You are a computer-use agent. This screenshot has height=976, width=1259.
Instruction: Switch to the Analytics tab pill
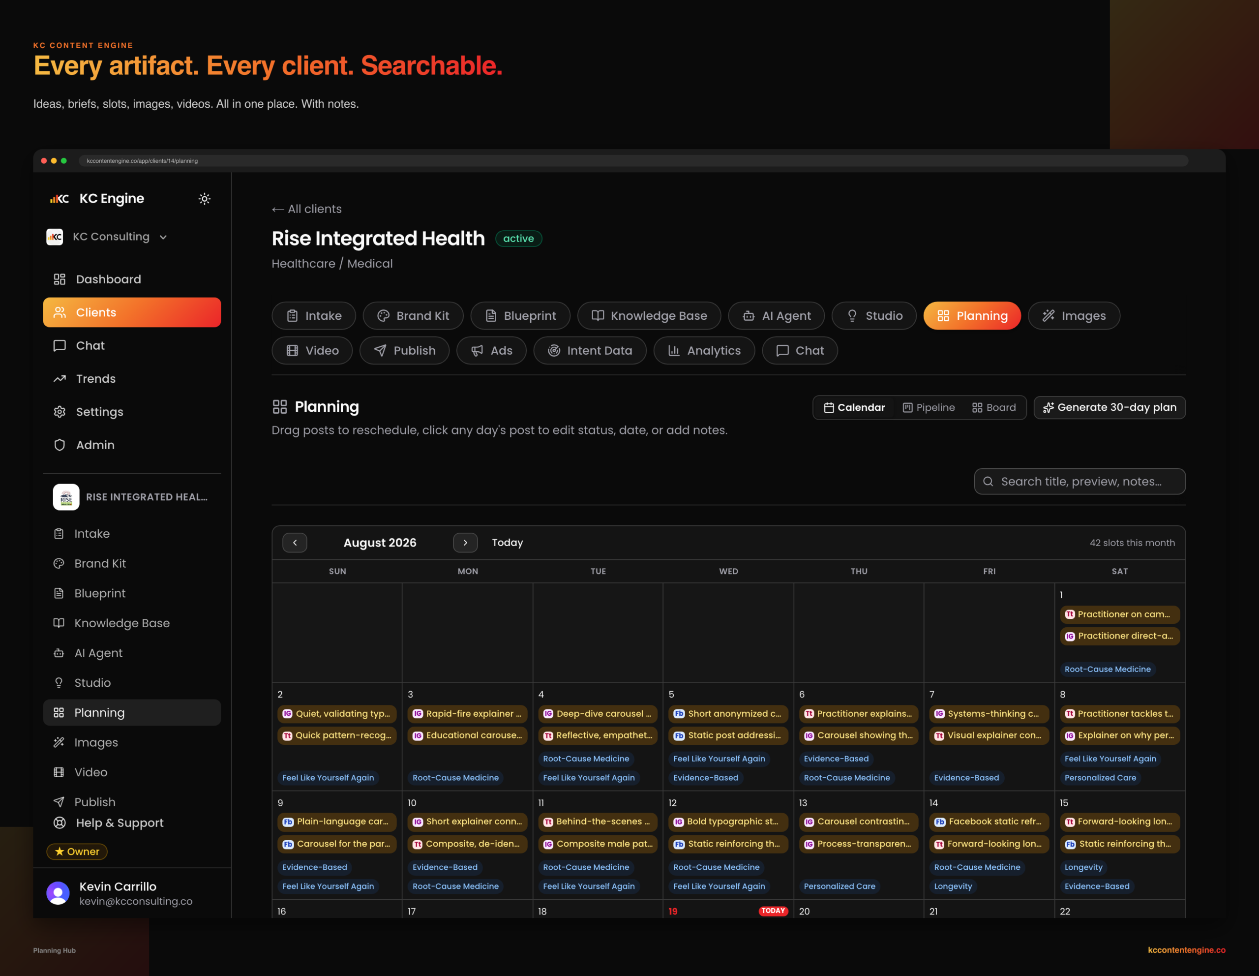[x=704, y=351]
